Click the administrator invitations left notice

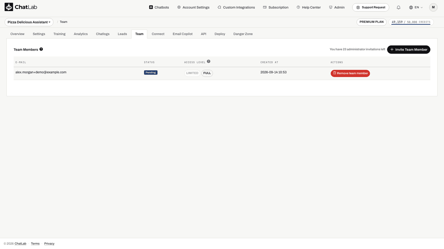point(357,49)
